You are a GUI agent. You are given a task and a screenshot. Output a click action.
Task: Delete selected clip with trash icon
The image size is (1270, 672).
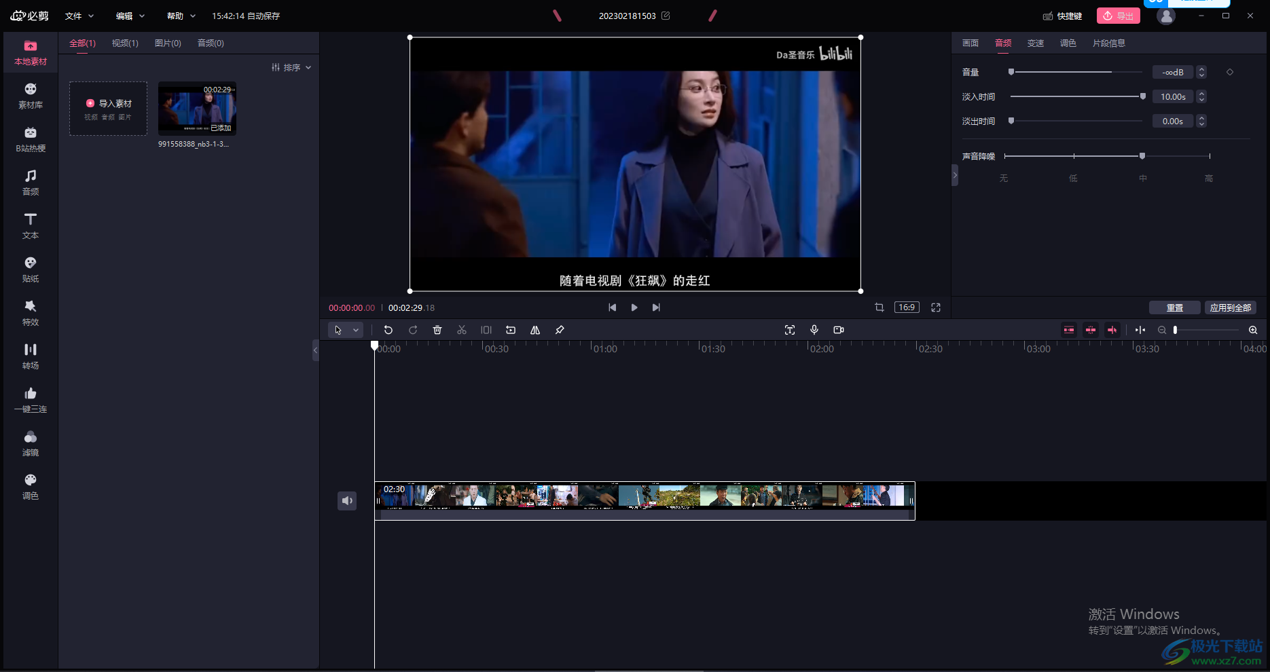click(437, 330)
